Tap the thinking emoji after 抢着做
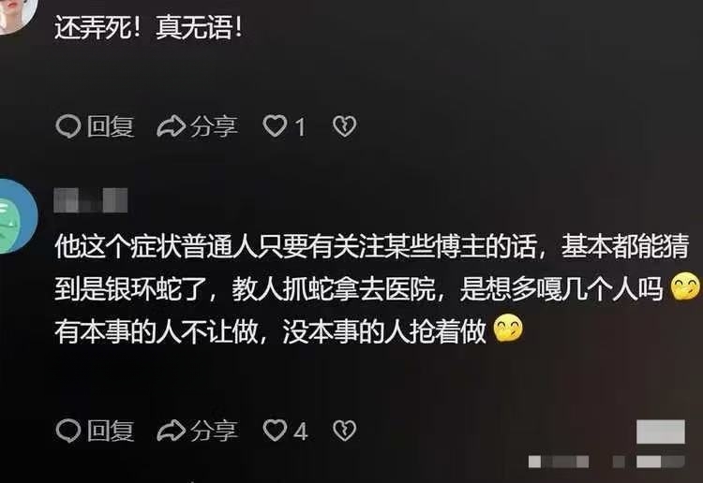This screenshot has width=703, height=483. pyautogui.click(x=508, y=329)
